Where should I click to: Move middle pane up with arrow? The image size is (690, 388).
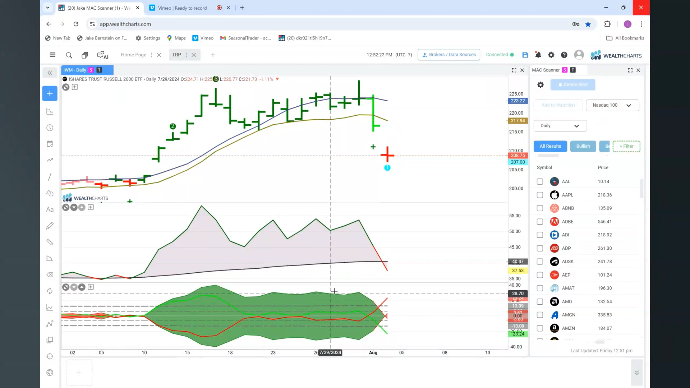pos(82,207)
